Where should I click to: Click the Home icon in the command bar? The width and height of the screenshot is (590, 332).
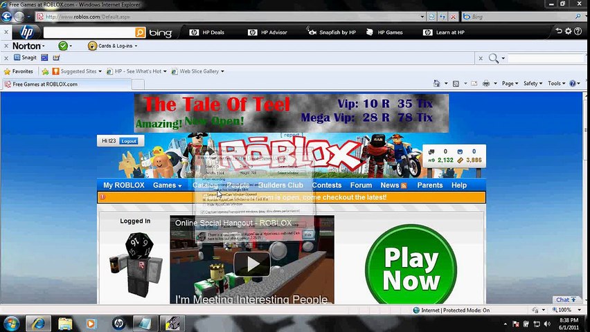coord(436,84)
